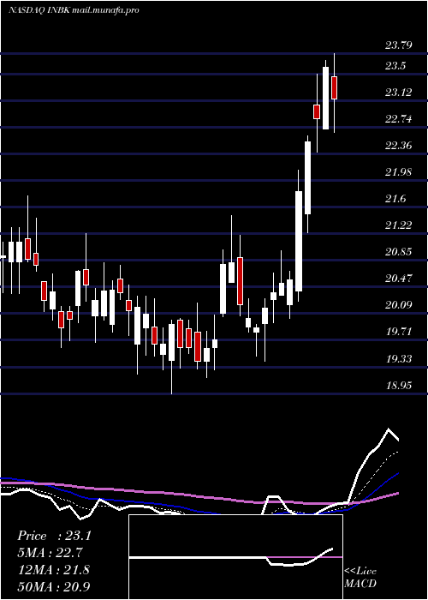Click the 21.6 price level label
The height and width of the screenshot is (600, 428).
coord(395,199)
